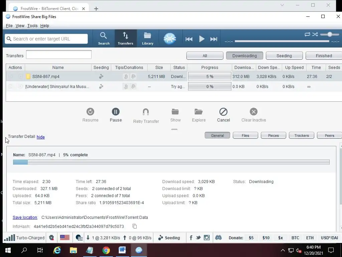
Task: Open the Save location link
Action: click(25, 218)
